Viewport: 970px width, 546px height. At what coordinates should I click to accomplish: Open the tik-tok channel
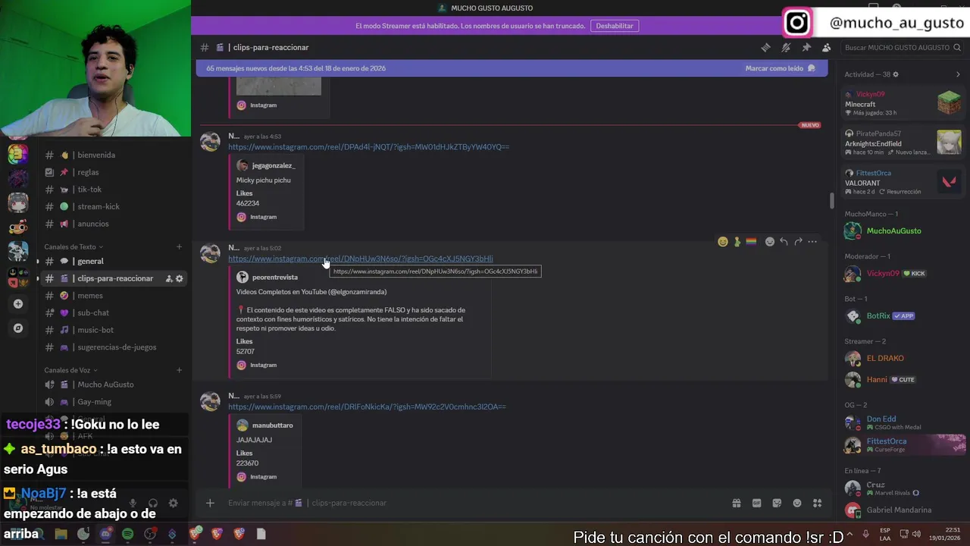(89, 190)
